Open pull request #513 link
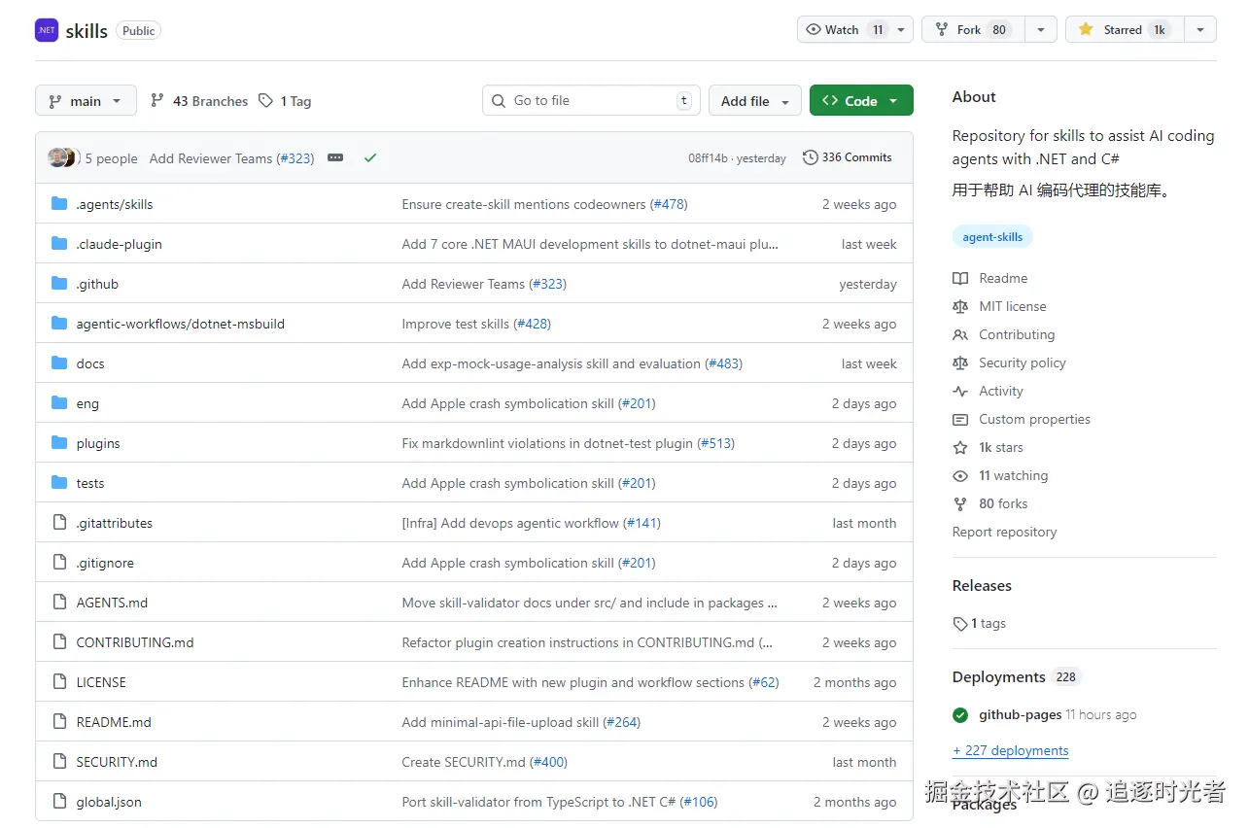Screen dimensions: 1249x828 point(716,443)
